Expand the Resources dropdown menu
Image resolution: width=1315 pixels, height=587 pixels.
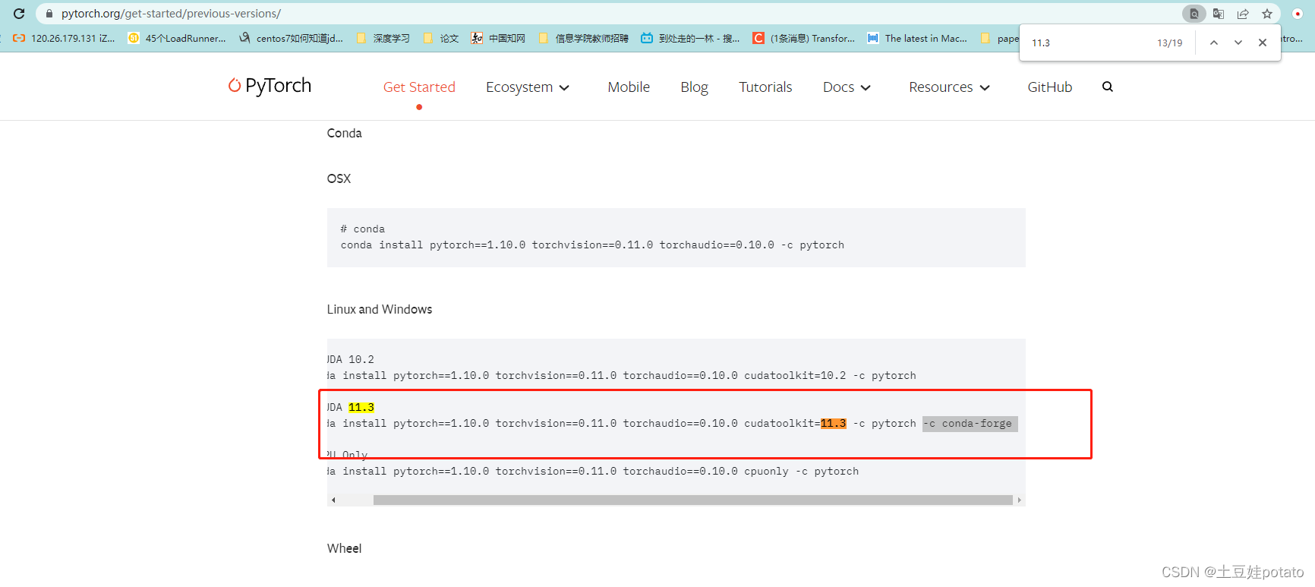tap(949, 87)
